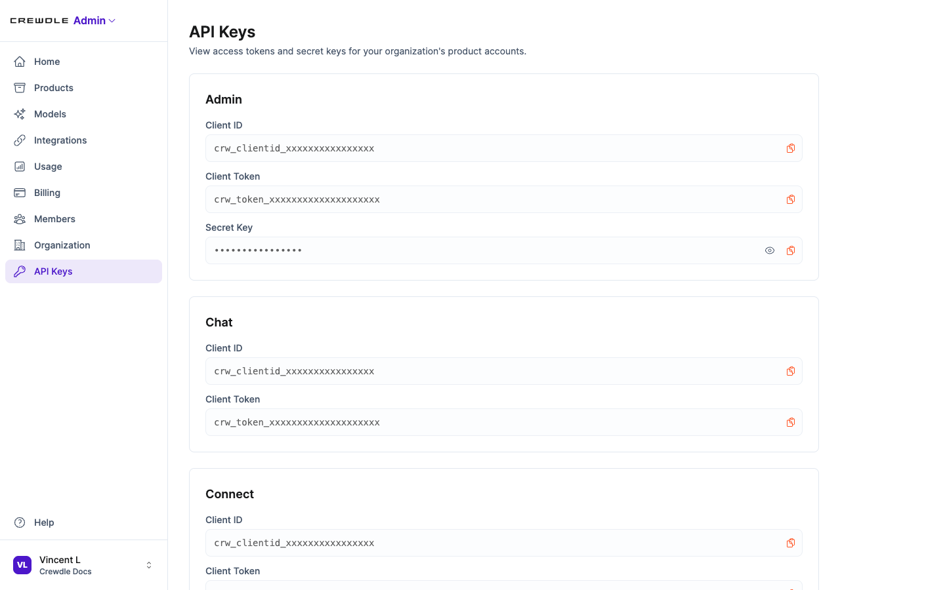Click the Help question mark icon

pyautogui.click(x=20, y=522)
